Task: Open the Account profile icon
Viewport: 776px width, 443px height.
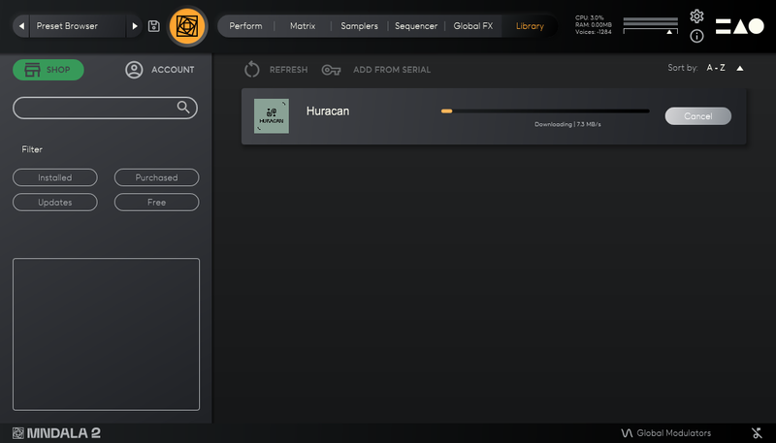Action: (134, 70)
